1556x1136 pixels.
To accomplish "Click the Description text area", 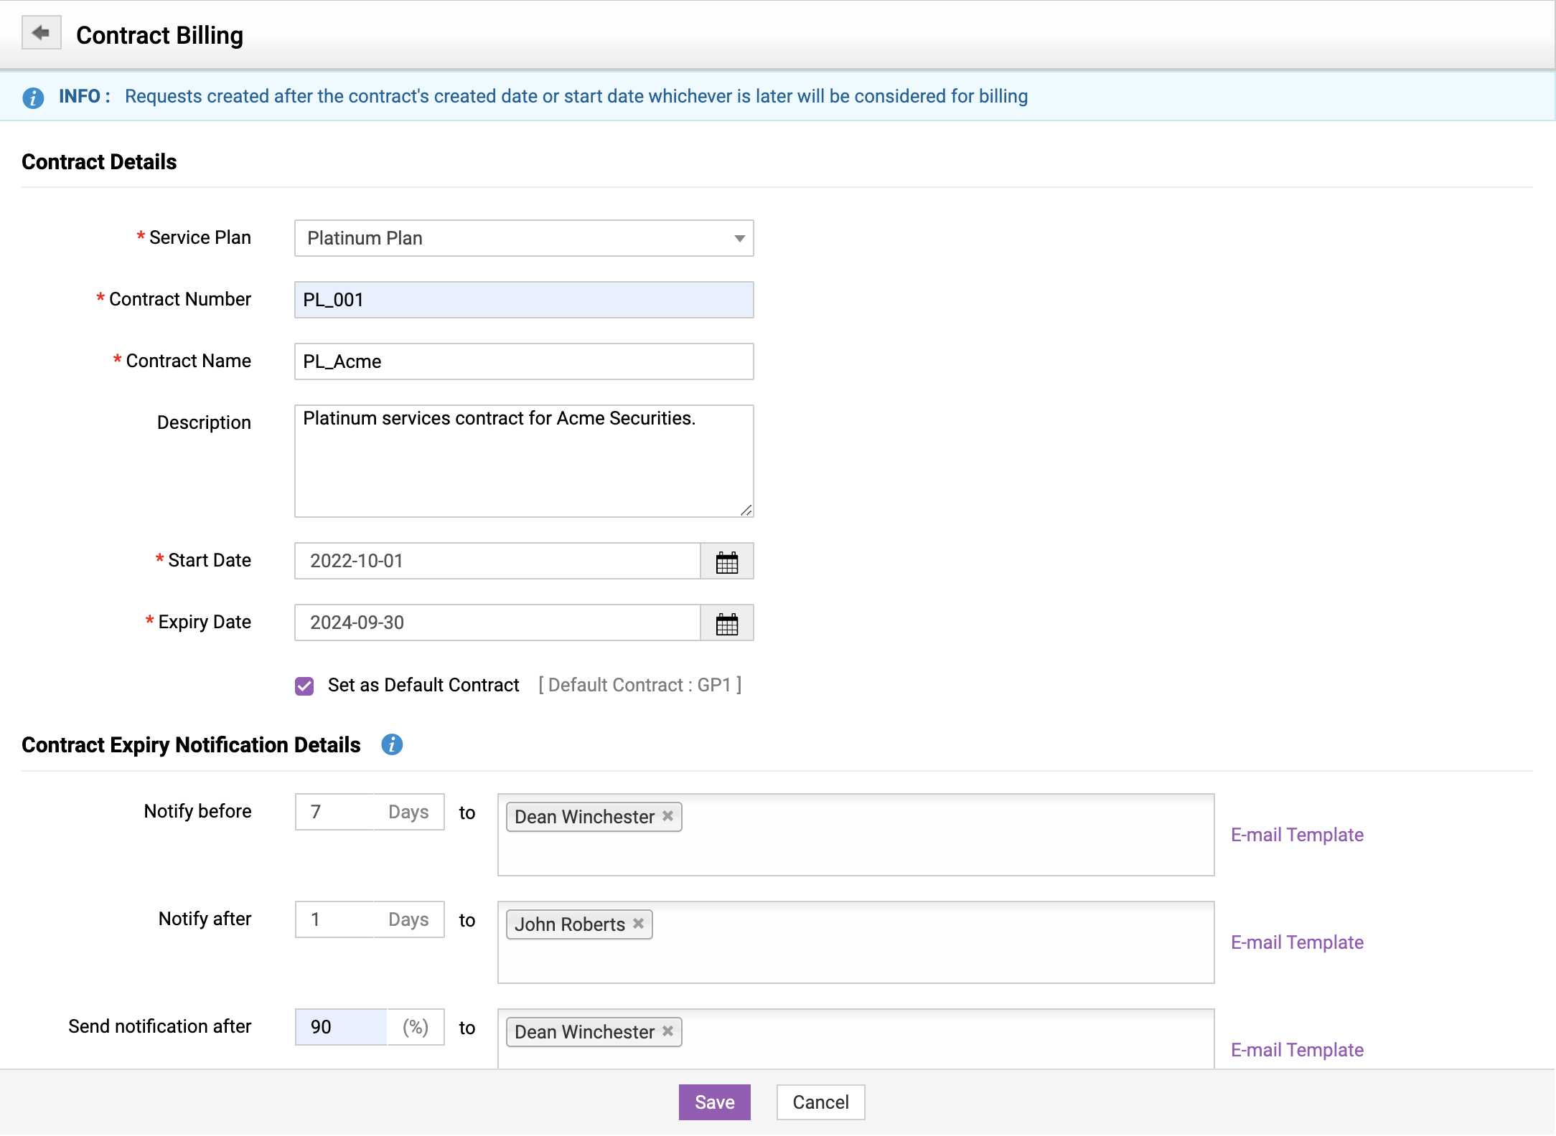I will (x=523, y=461).
